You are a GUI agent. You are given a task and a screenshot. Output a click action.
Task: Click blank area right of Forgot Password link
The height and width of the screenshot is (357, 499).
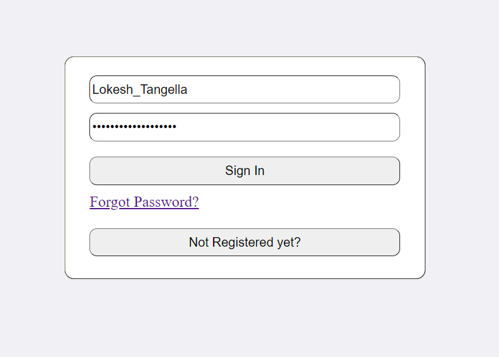pos(304,203)
